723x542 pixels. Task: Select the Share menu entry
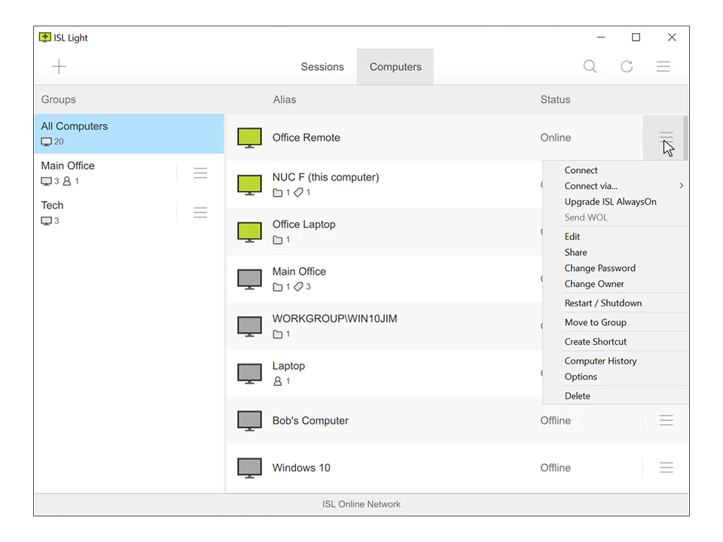coord(575,252)
